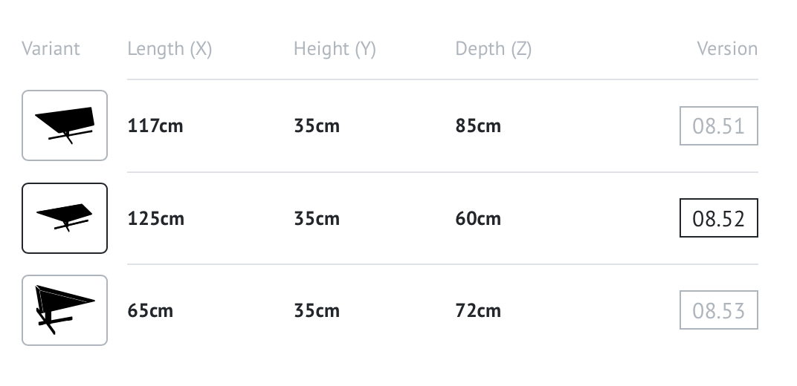Click the 85cm depth value
Image resolution: width=797 pixels, height=386 pixels.
point(478,126)
